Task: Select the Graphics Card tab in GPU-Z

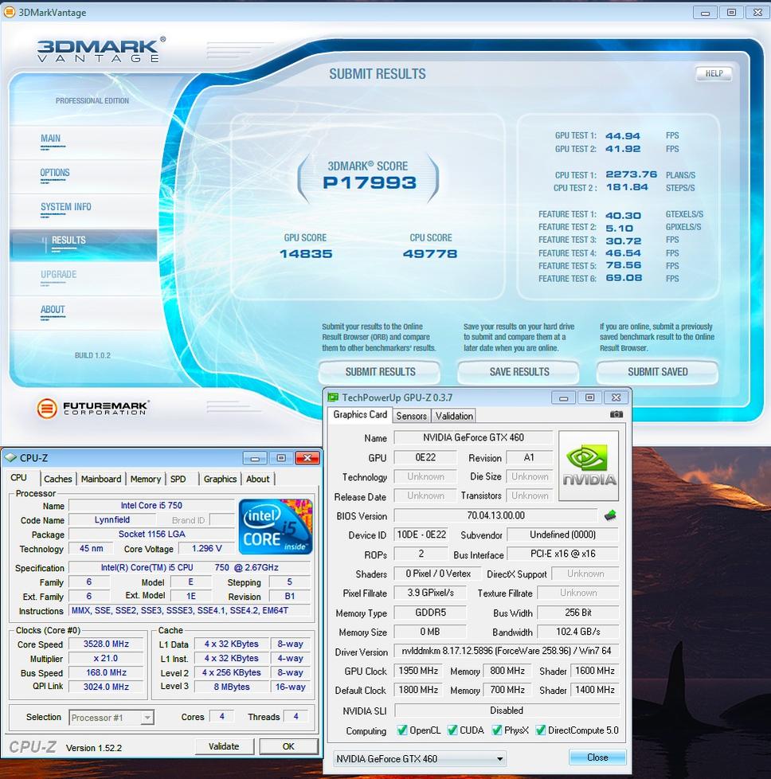Action: (360, 415)
